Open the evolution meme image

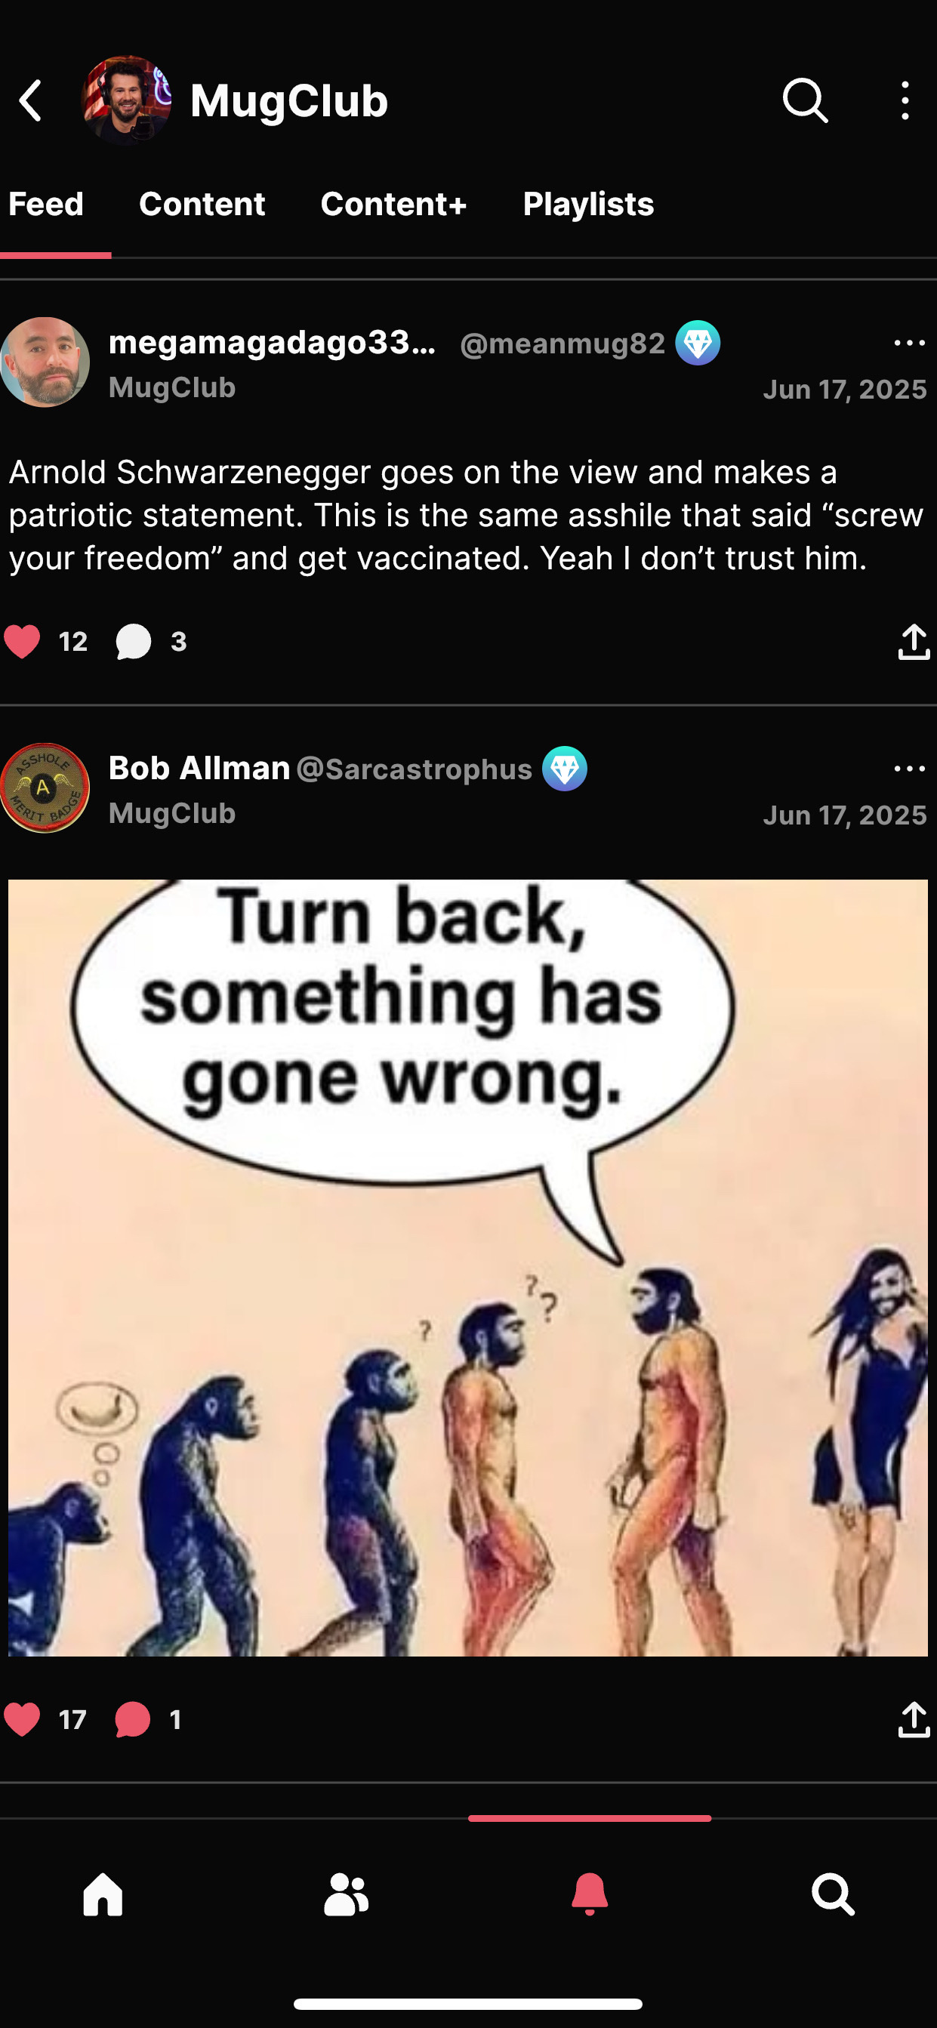467,1268
